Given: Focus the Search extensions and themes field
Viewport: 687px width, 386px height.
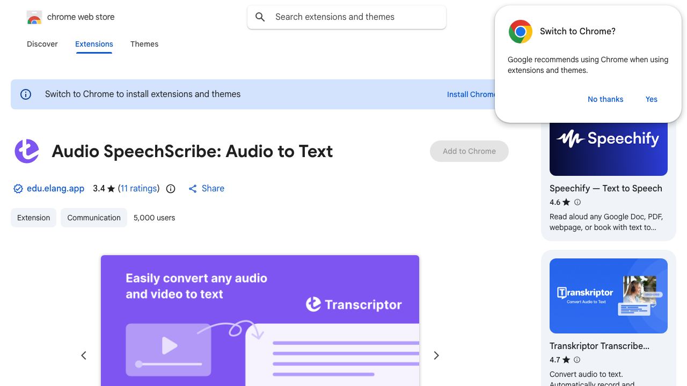Looking at the screenshot, I should 347,17.
